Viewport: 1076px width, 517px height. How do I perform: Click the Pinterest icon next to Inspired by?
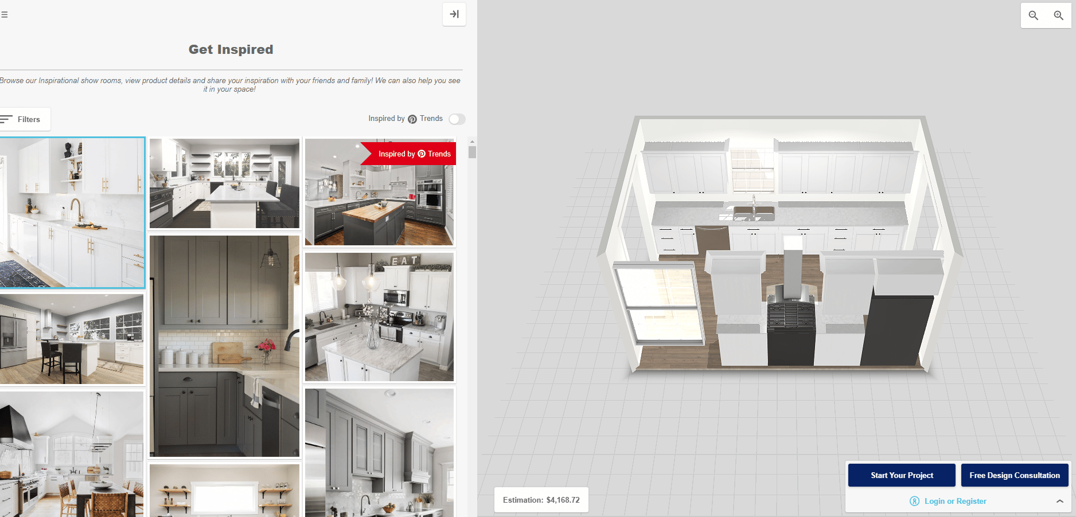point(412,119)
